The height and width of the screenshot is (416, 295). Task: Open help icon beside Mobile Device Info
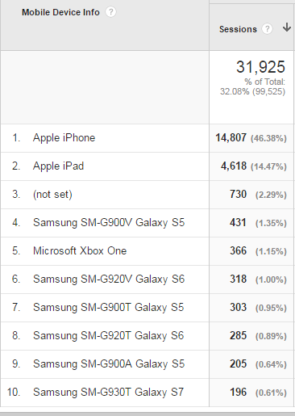(x=110, y=12)
